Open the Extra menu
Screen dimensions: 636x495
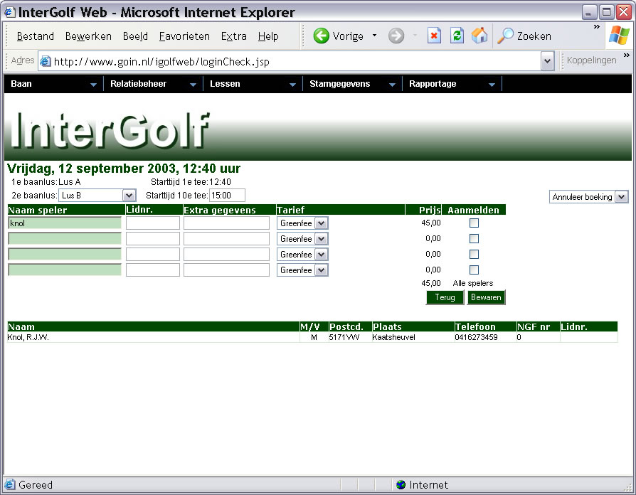tap(233, 36)
